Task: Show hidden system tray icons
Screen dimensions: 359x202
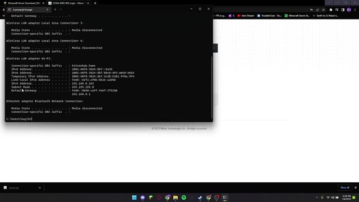Action: coord(317,198)
